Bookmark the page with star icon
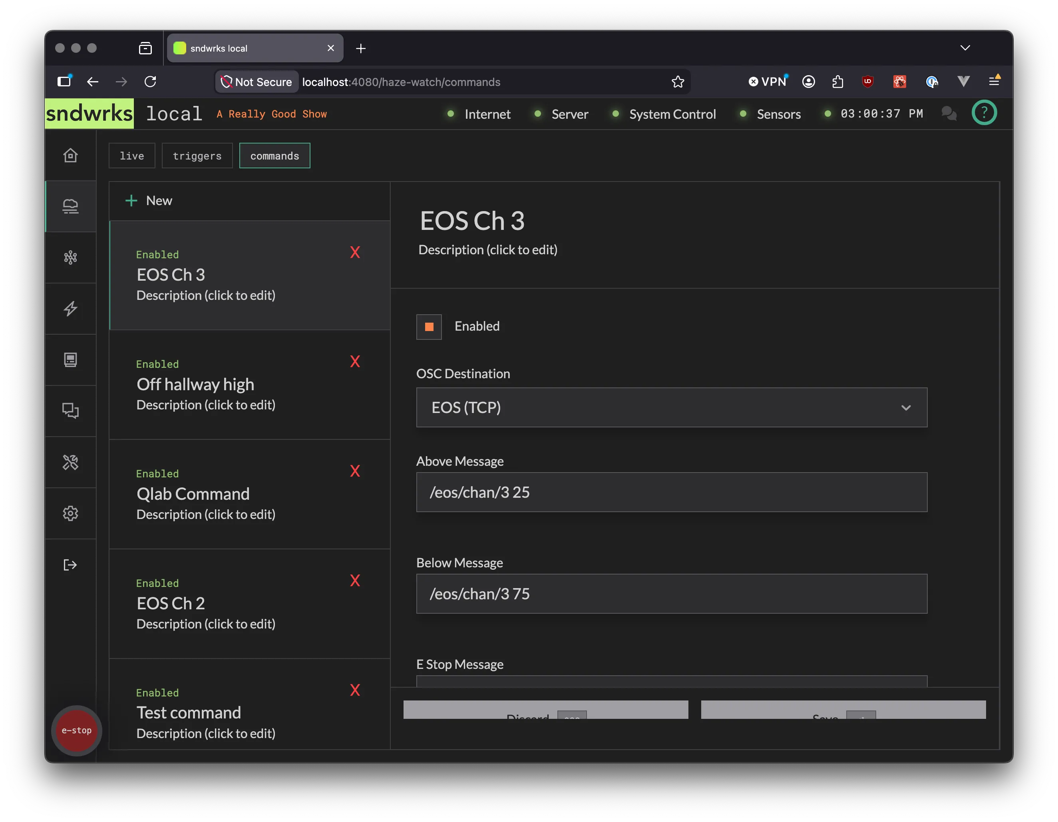 [x=678, y=82]
